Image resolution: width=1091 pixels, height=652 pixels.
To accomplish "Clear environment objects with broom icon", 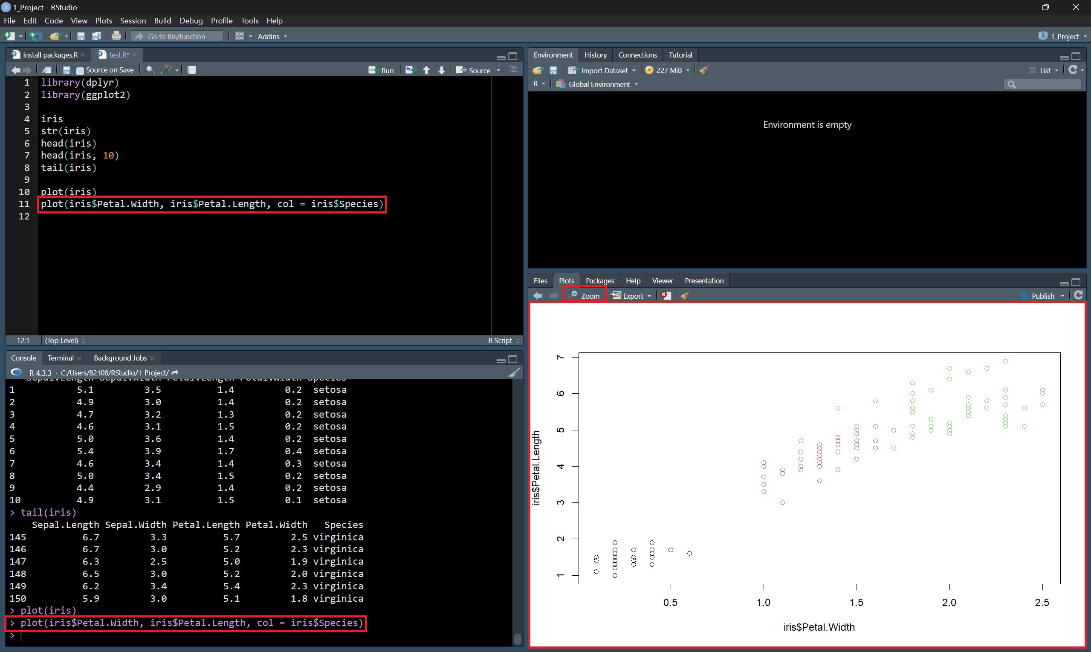I will (x=704, y=70).
